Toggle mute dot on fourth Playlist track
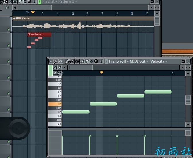Image resolution: width=193 pixels, height=158 pixels. [9, 77]
